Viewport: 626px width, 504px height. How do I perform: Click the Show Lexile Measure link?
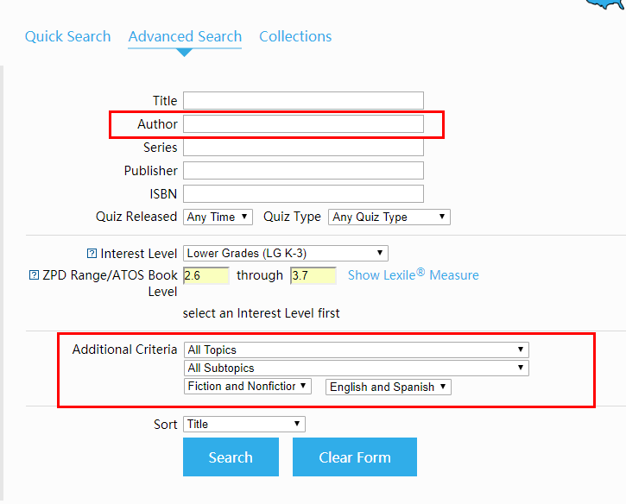[413, 275]
